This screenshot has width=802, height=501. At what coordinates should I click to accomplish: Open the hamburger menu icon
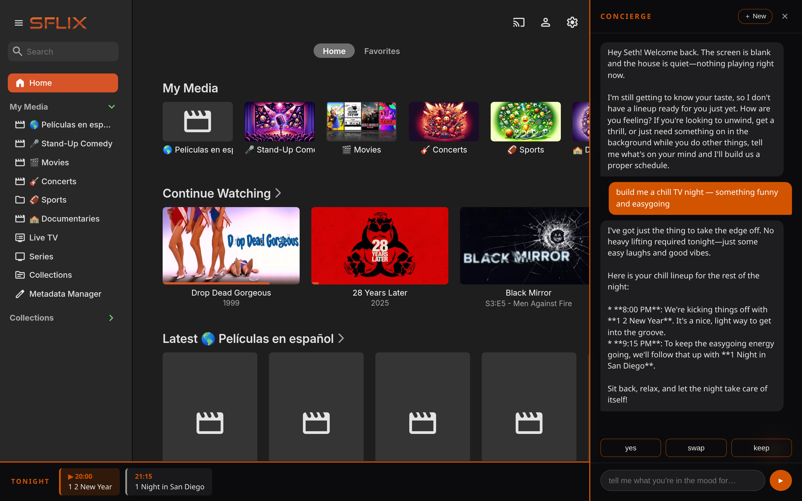pyautogui.click(x=19, y=23)
